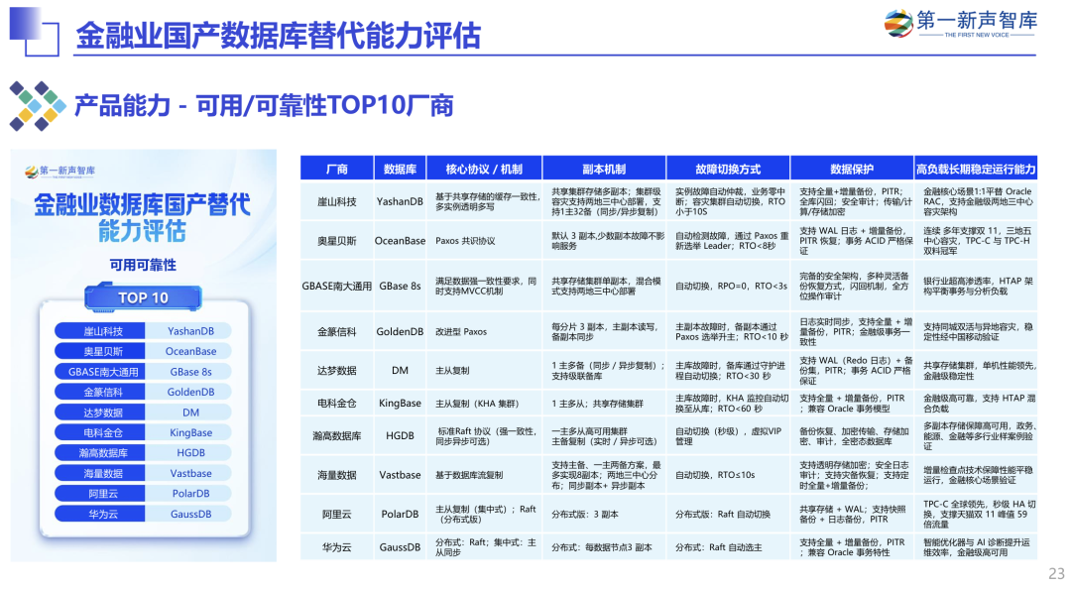The image size is (1071, 589).
Task: Click HGDB in the TOP 10 list
Action: (x=190, y=452)
